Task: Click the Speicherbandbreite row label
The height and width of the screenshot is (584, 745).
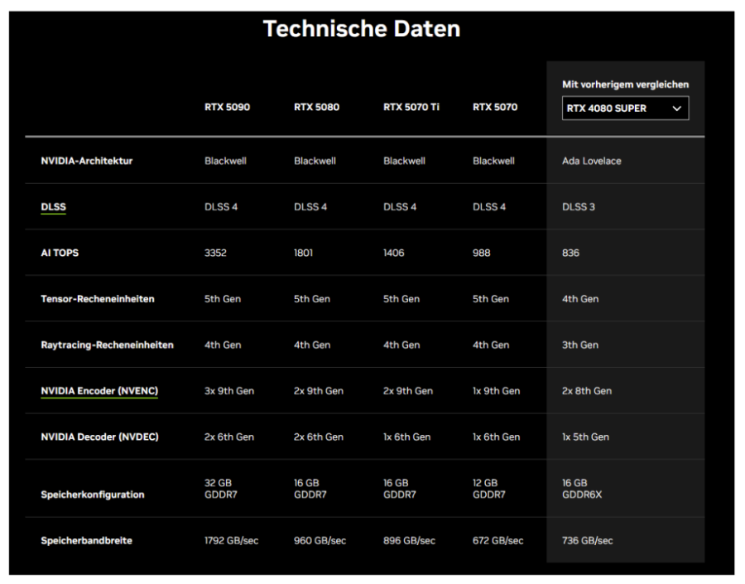Action: (x=86, y=541)
